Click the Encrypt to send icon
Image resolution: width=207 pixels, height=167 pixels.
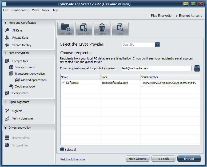(x=11, y=67)
